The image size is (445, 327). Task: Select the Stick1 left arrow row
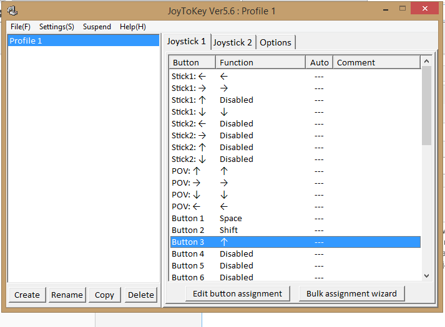tap(295, 77)
